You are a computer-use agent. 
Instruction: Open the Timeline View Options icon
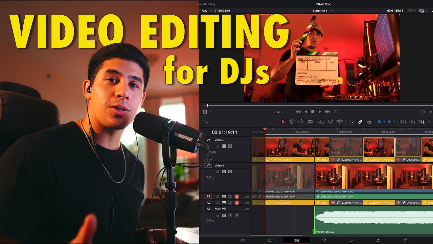point(205,122)
